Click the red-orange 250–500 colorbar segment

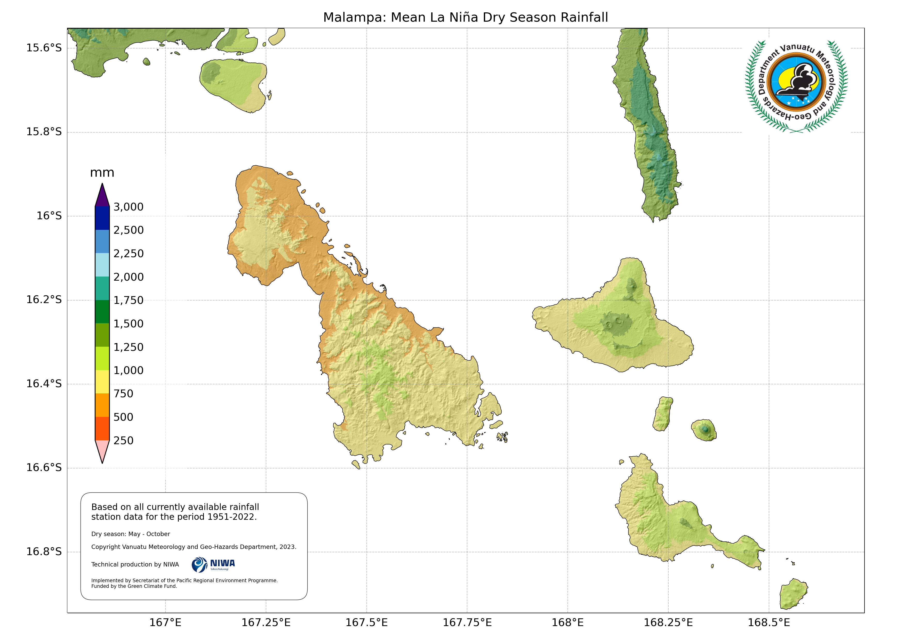click(102, 428)
